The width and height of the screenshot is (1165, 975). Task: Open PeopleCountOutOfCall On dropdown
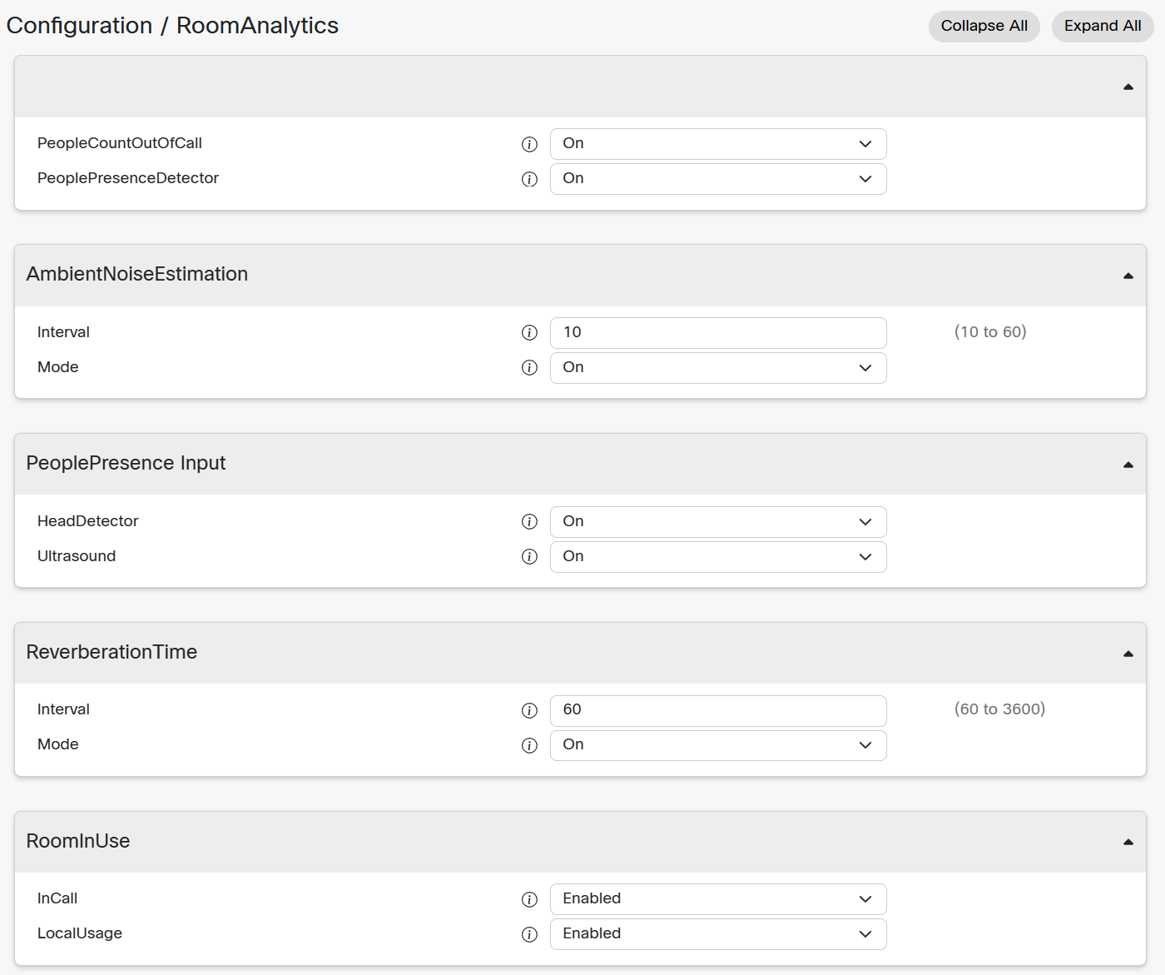click(x=718, y=144)
